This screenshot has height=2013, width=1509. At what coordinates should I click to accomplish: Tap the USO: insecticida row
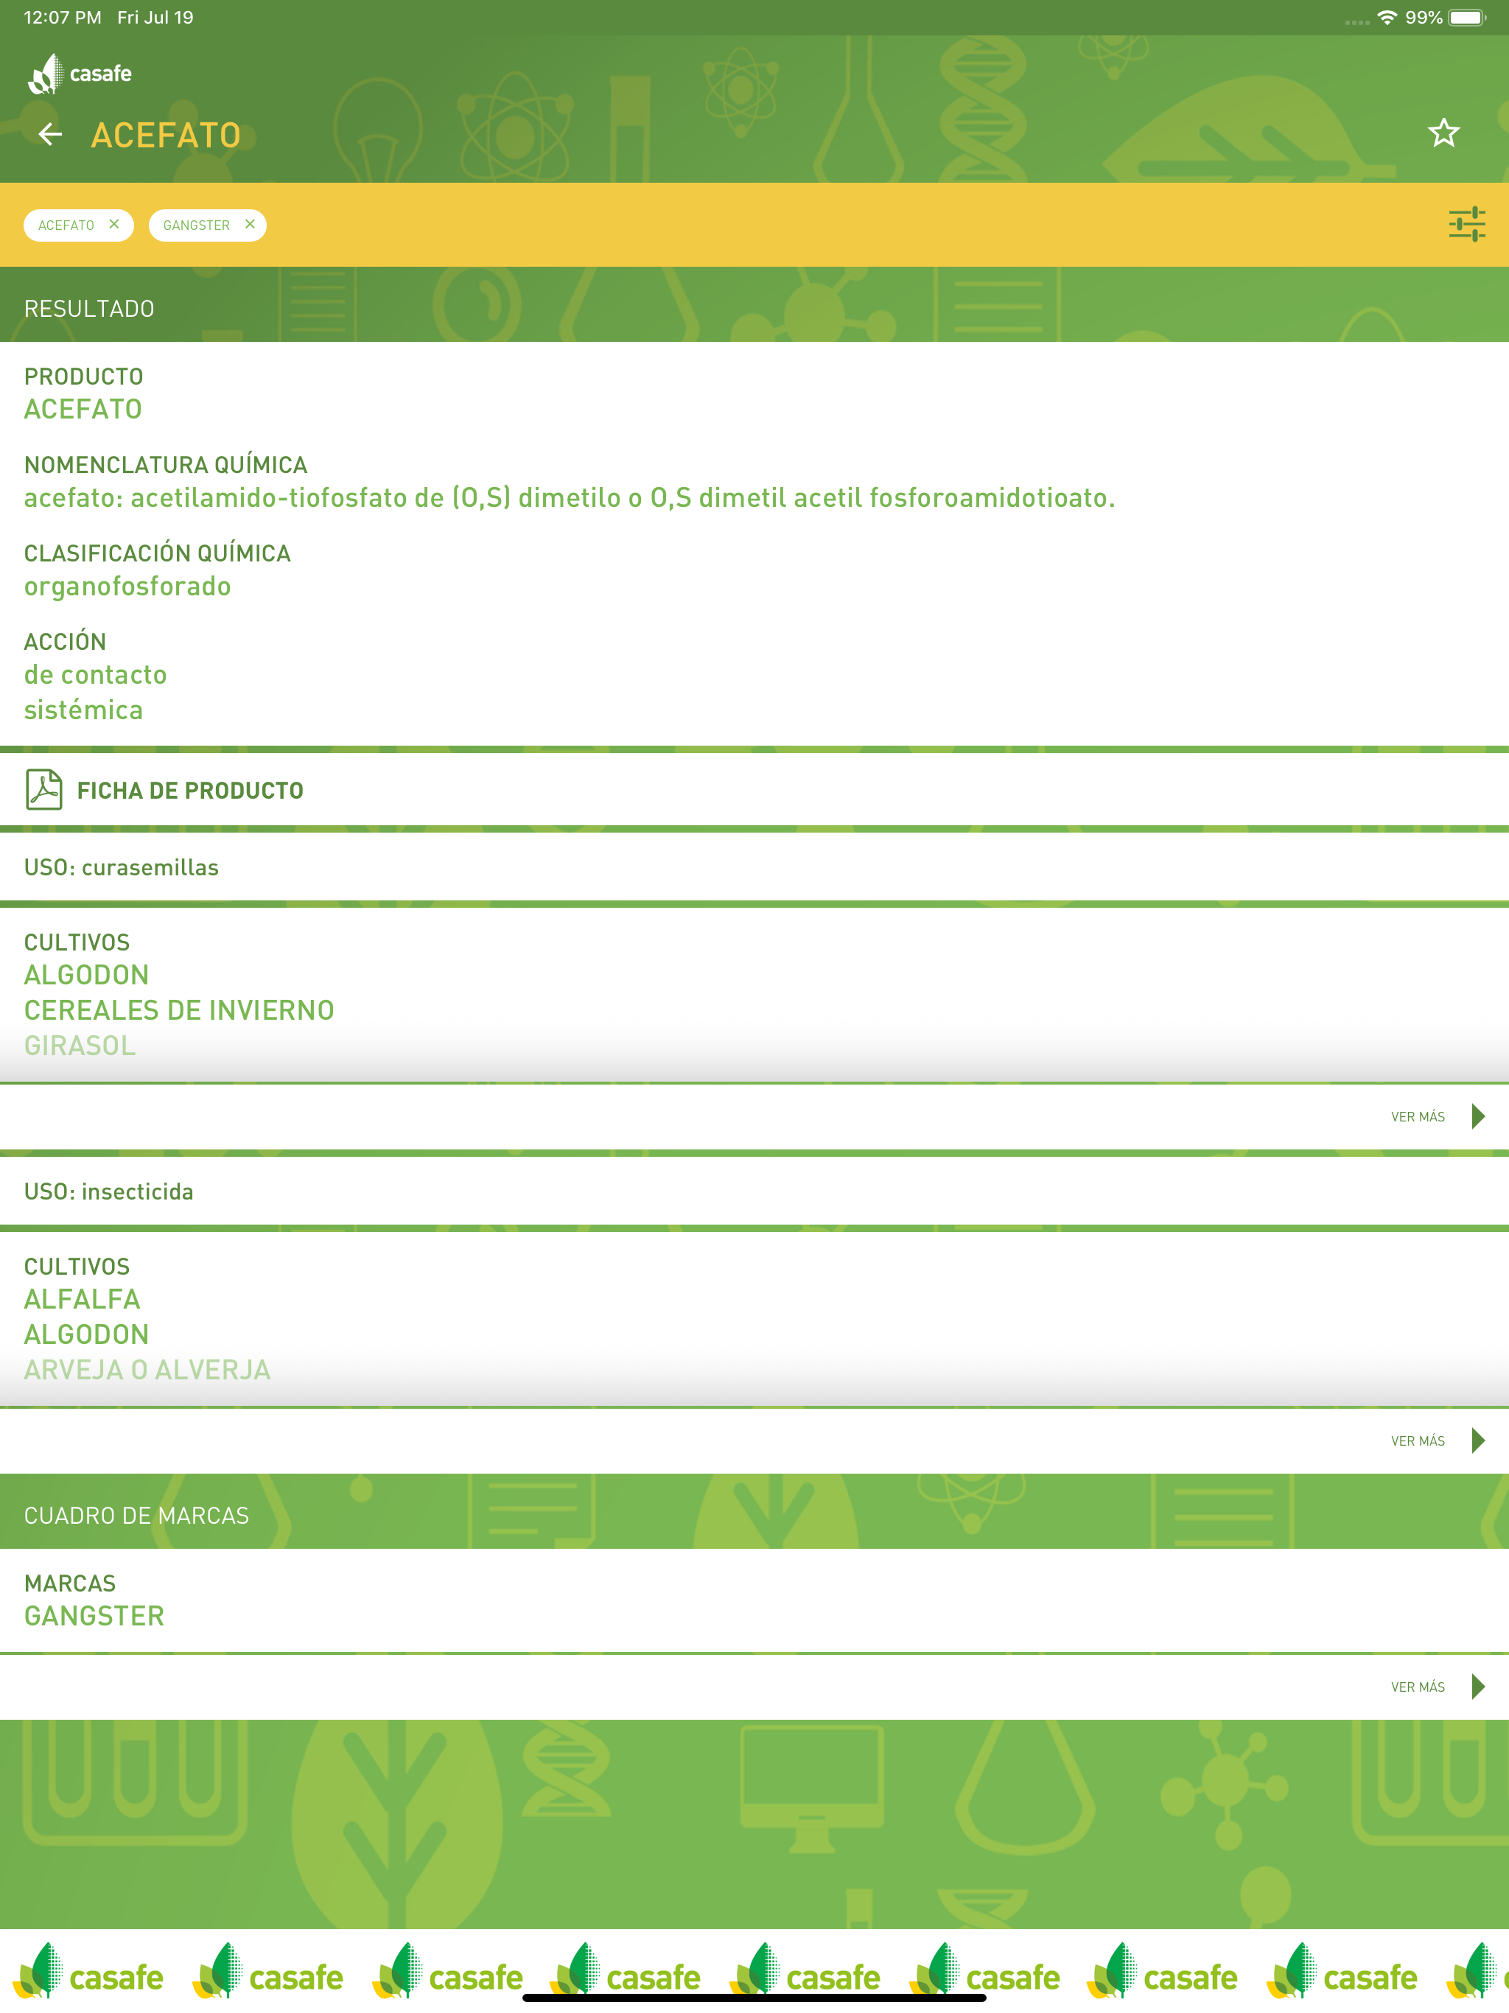(754, 1191)
